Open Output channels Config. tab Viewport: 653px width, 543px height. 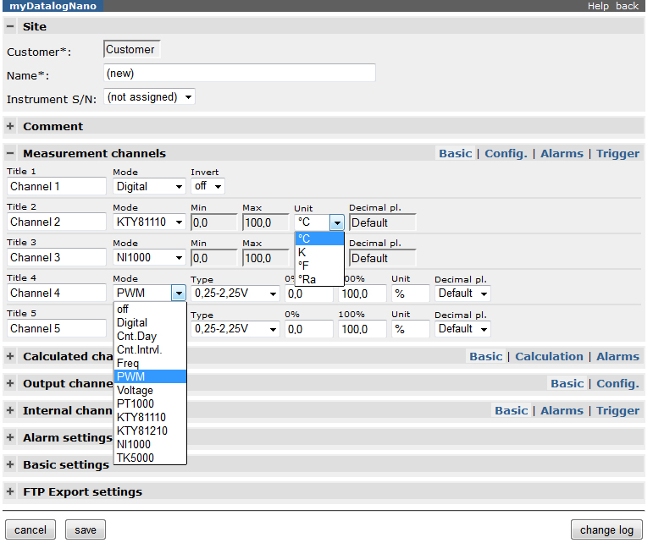click(617, 383)
